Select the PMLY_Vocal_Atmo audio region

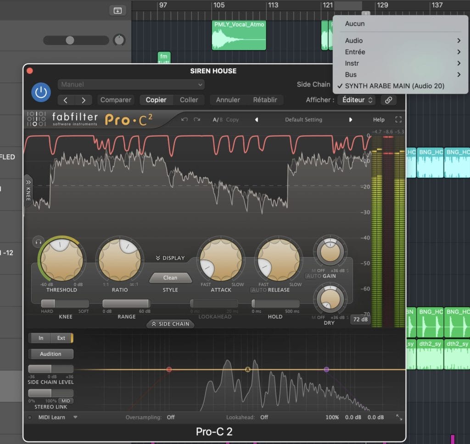(x=239, y=35)
